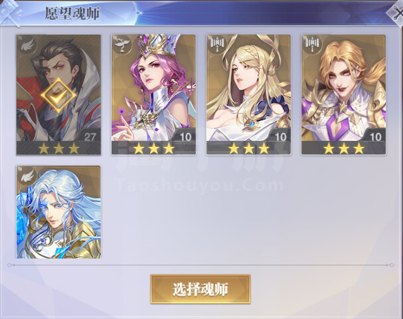The width and height of the screenshot is (403, 319).
Task: Click the 选择魂师 button
Action: coord(201,289)
